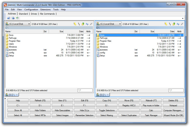
Task: Select the Users folder in the right panel
Action: (140, 44)
